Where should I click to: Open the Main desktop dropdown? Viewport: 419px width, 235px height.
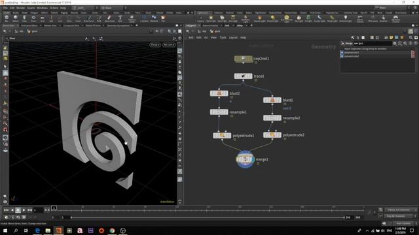(x=111, y=8)
